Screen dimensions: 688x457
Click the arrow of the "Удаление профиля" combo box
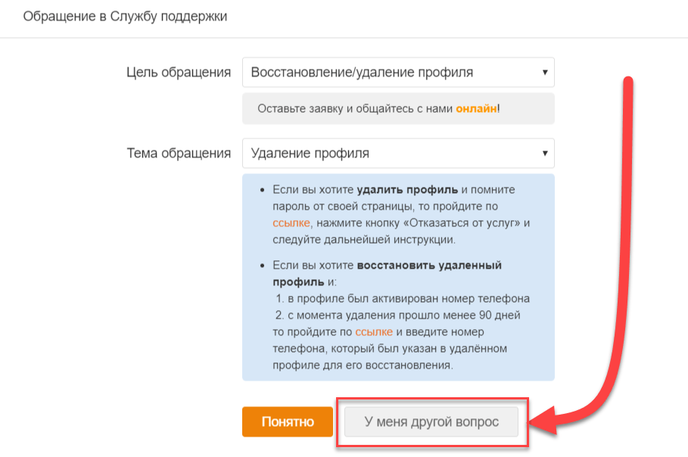pyautogui.click(x=545, y=153)
